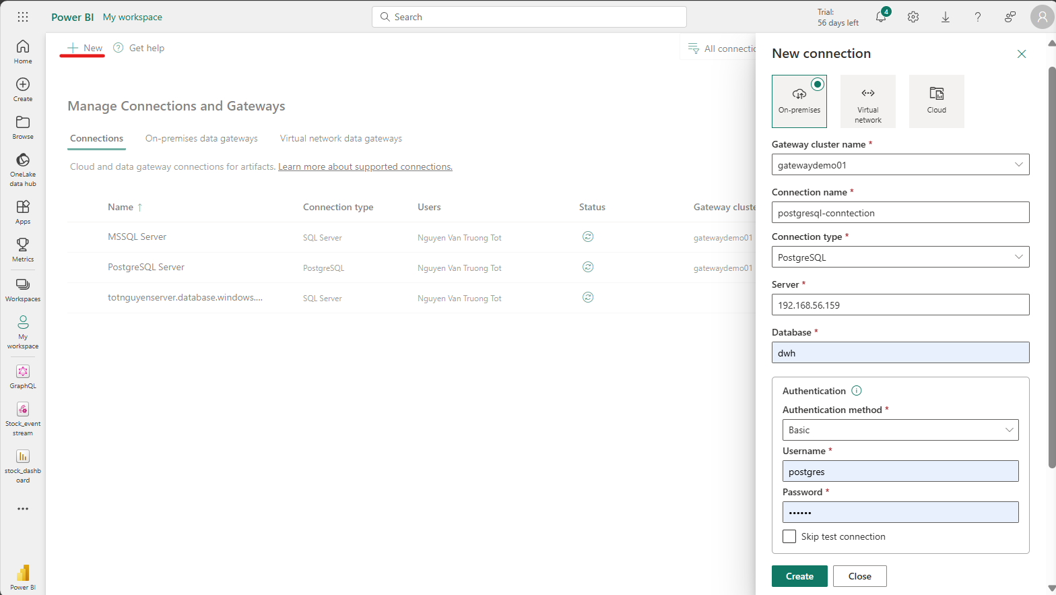
Task: Select totnguyenserver.database.windows connection
Action: click(185, 297)
